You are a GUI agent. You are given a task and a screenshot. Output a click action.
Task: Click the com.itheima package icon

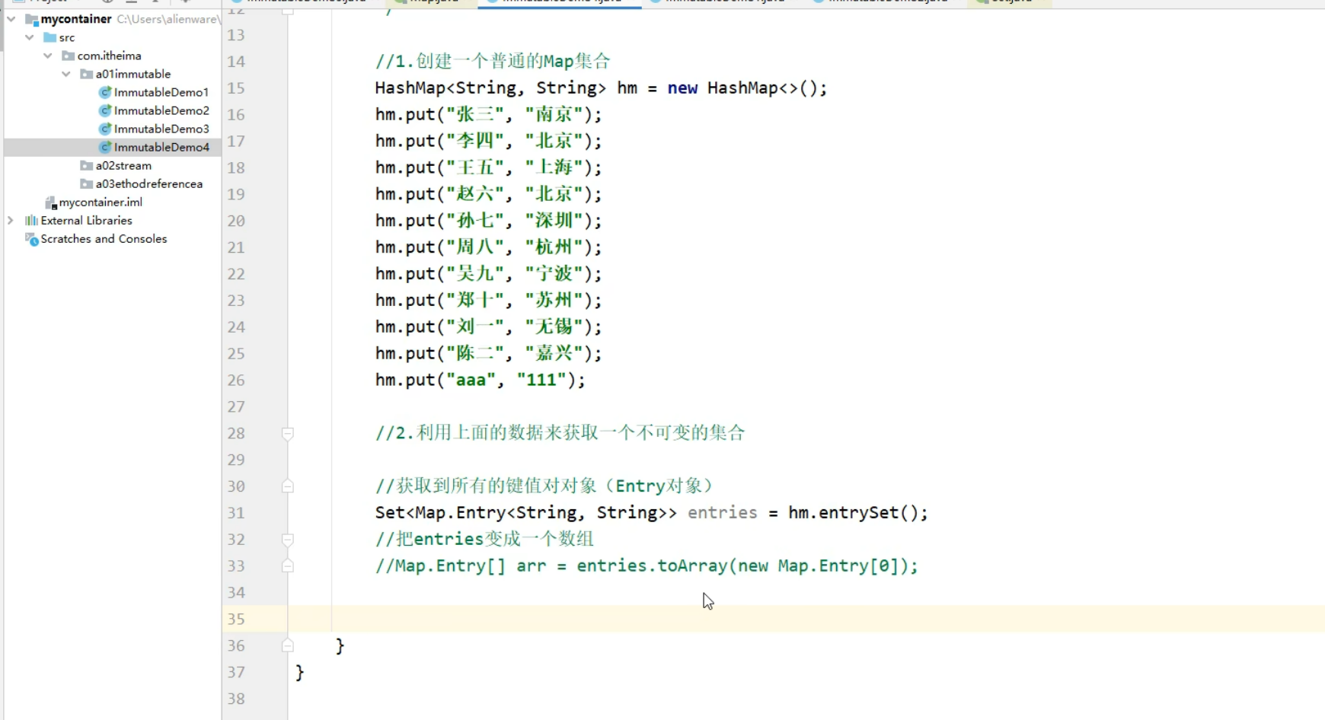coord(67,56)
